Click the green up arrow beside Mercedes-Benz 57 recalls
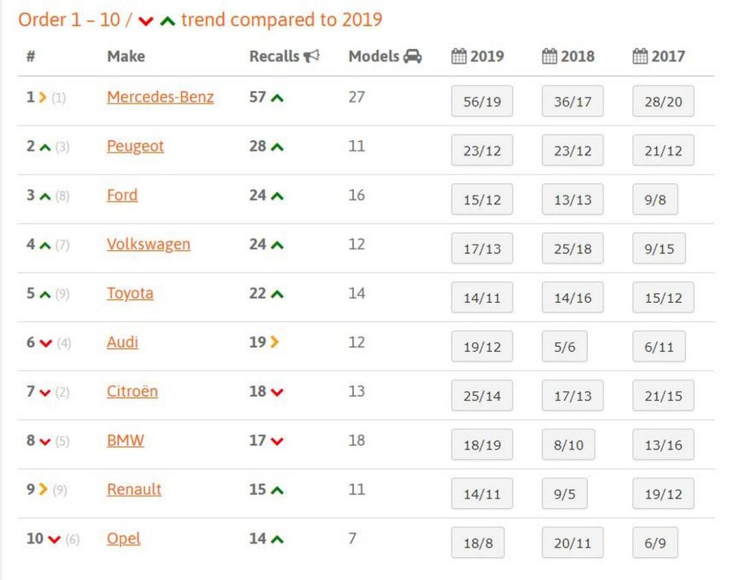Screen dimensions: 730x580 (x=277, y=98)
